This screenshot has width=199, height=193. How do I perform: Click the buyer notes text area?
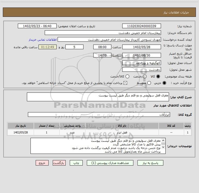coord(98,146)
